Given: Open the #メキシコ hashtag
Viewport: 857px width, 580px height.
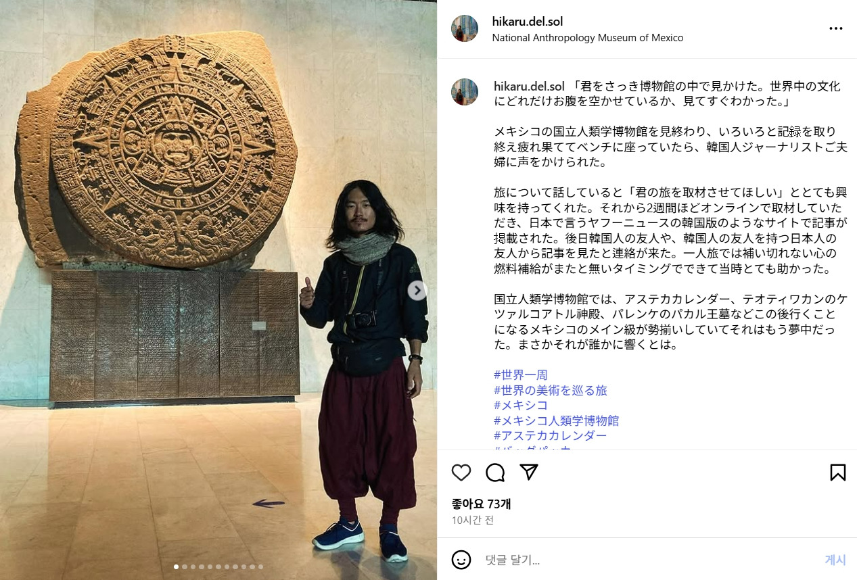Looking at the screenshot, I should coord(520,405).
